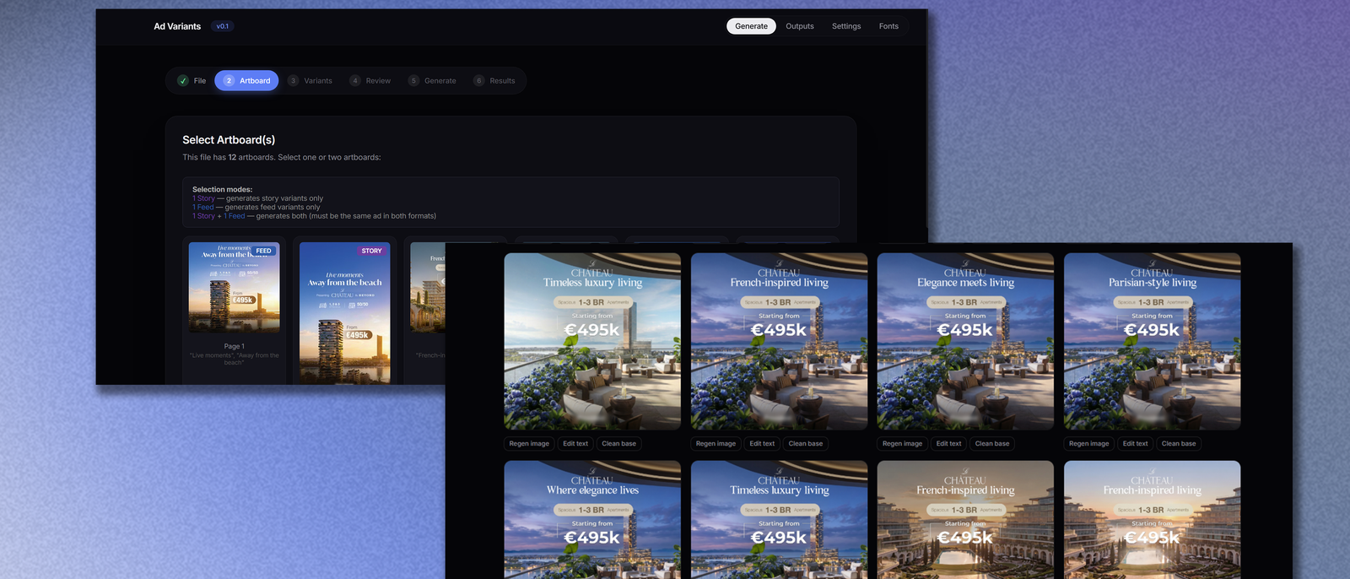Go back to the File step
Viewport: 1350px width, 579px height.
pos(192,81)
